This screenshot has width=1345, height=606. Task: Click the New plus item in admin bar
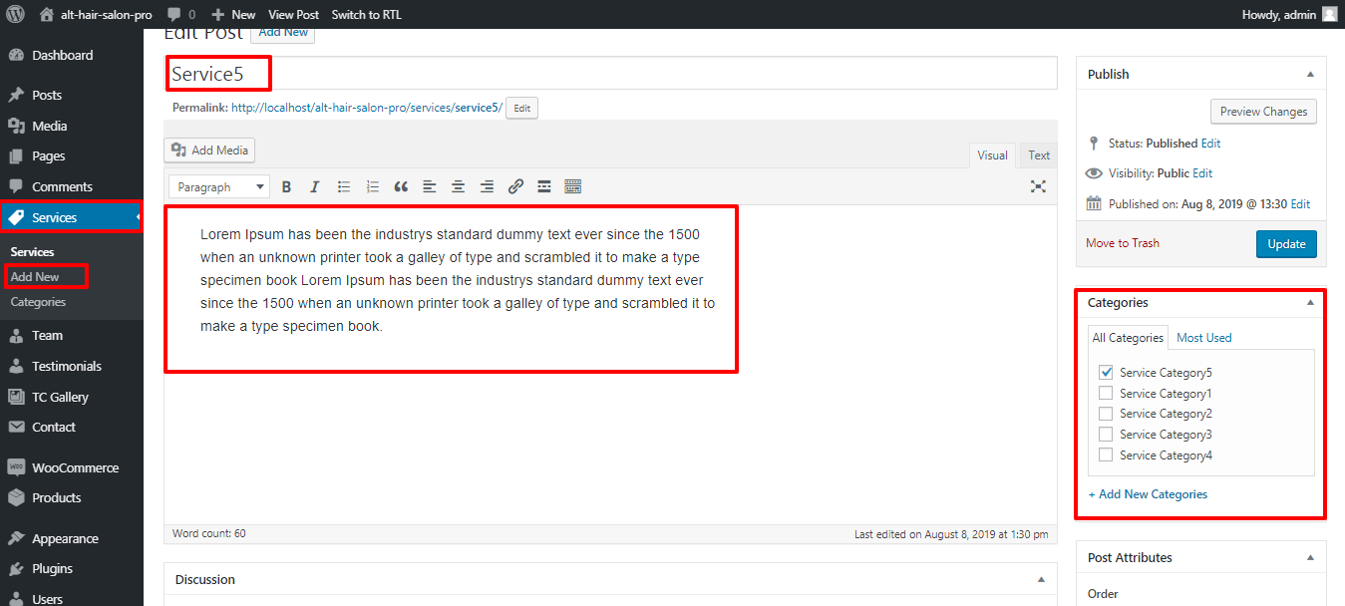point(233,14)
